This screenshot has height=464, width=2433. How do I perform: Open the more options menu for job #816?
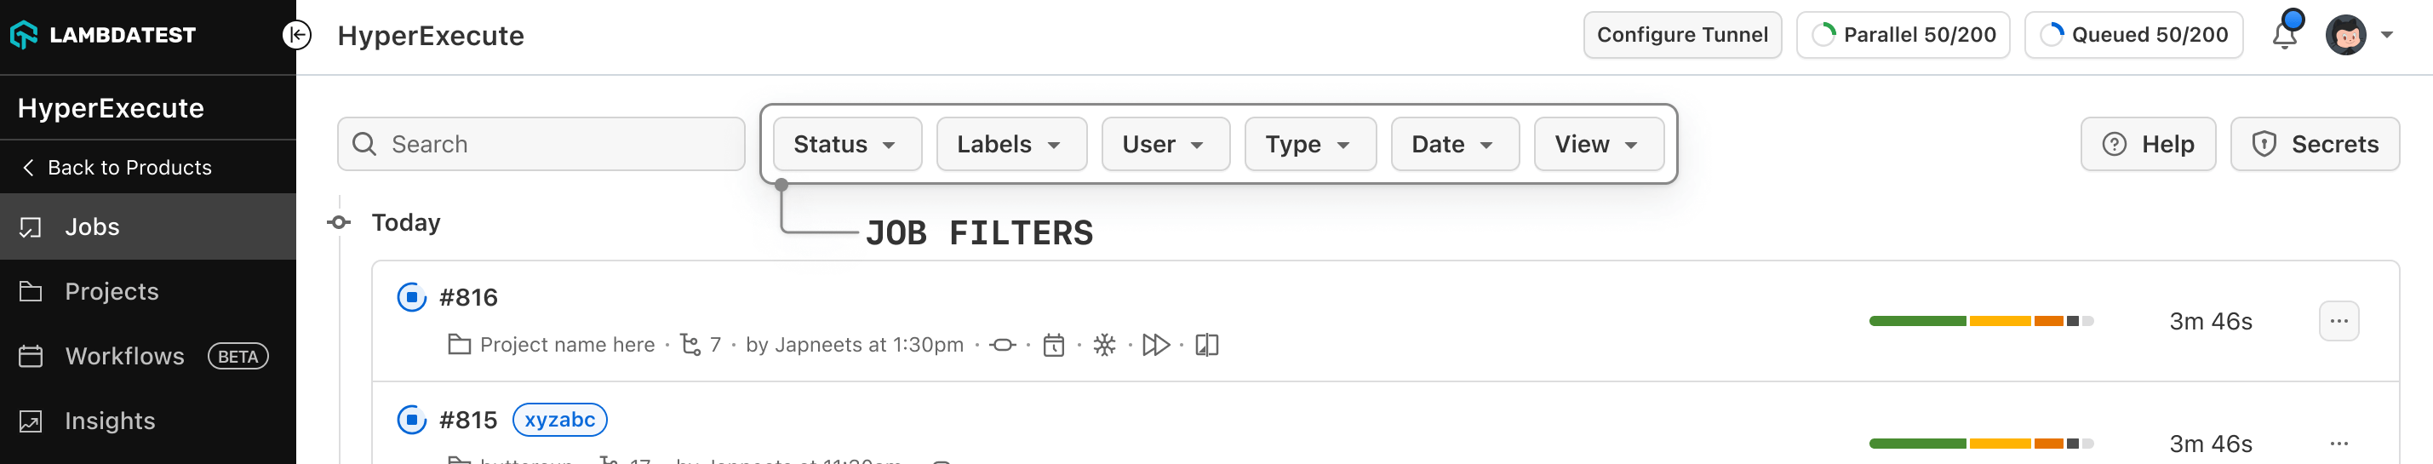pos(2338,321)
